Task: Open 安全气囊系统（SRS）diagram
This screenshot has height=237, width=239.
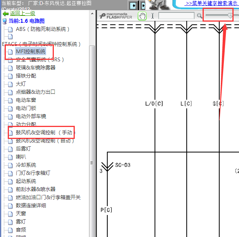Action: click(40, 59)
